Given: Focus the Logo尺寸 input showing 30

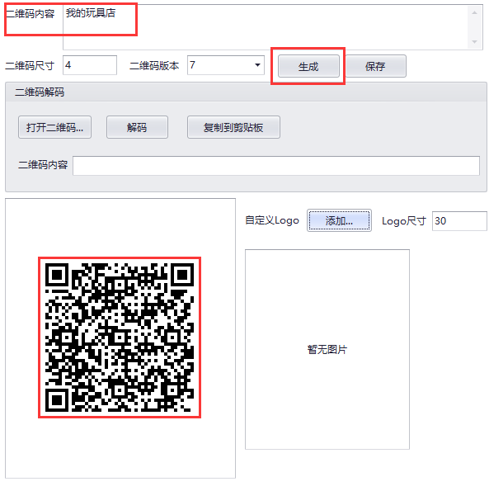Looking at the screenshot, I should tap(459, 221).
